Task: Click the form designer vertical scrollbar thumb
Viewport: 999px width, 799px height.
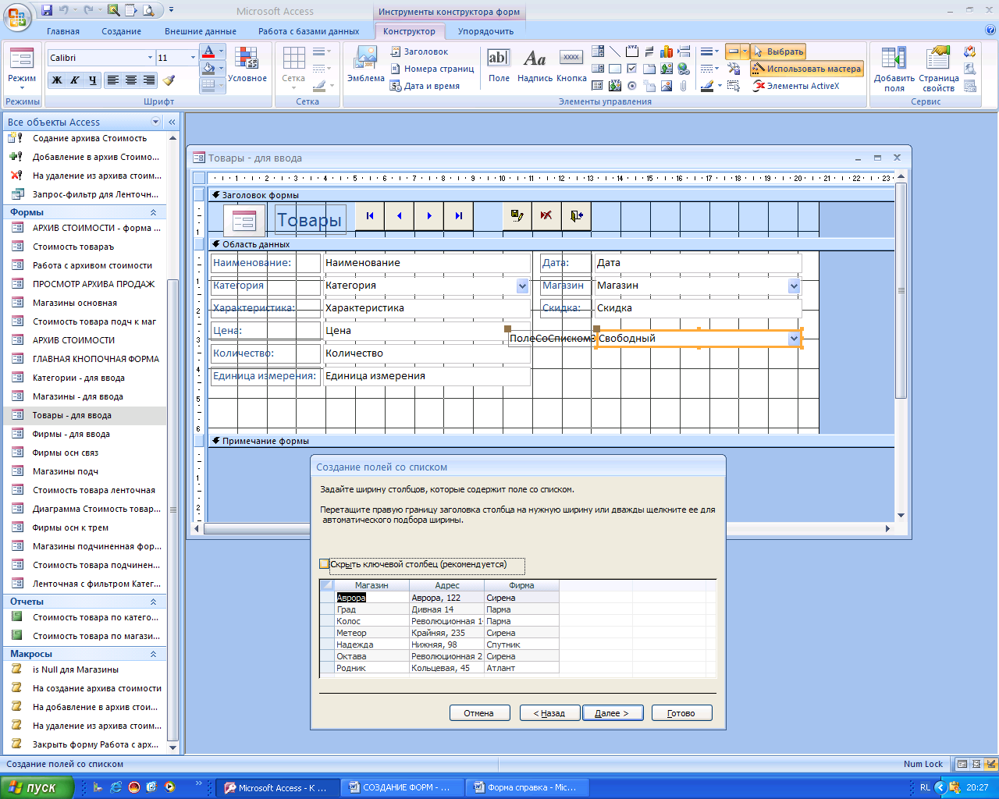Action: pyautogui.click(x=901, y=291)
